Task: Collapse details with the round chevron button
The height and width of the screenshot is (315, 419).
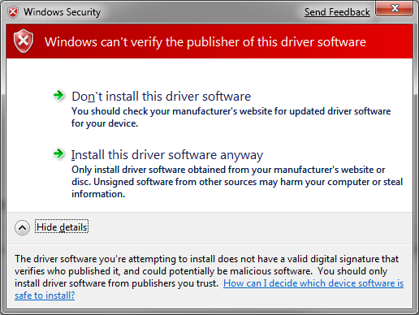Action: click(22, 227)
